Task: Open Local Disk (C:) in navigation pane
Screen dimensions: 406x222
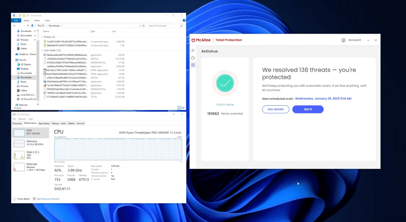Action: (25, 95)
